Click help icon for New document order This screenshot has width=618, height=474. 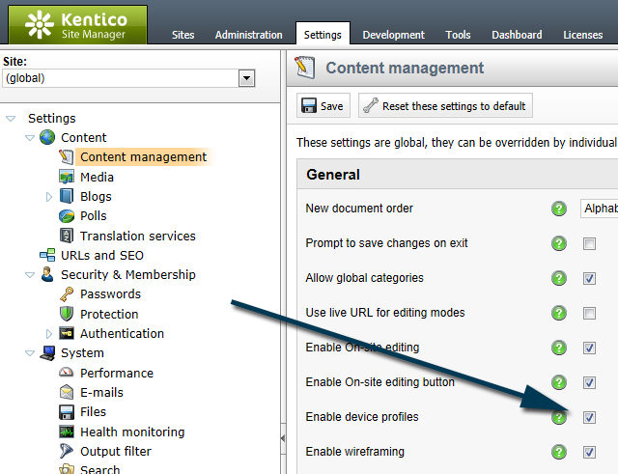(559, 209)
